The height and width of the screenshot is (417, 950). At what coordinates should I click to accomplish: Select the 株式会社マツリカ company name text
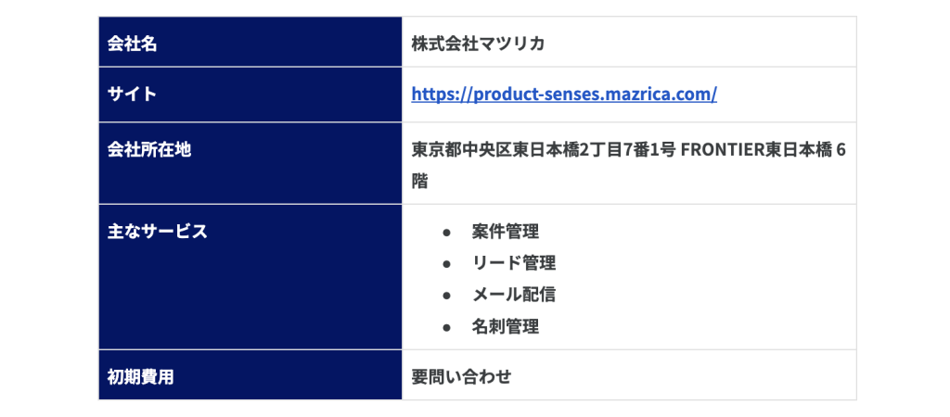point(478,44)
